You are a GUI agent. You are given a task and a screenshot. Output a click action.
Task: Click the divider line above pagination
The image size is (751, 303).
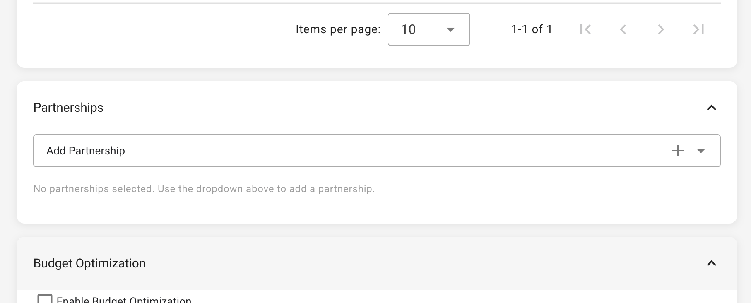coord(377,3)
